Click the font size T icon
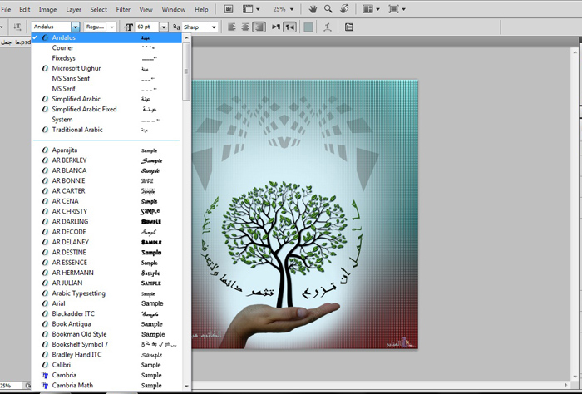 pos(128,27)
